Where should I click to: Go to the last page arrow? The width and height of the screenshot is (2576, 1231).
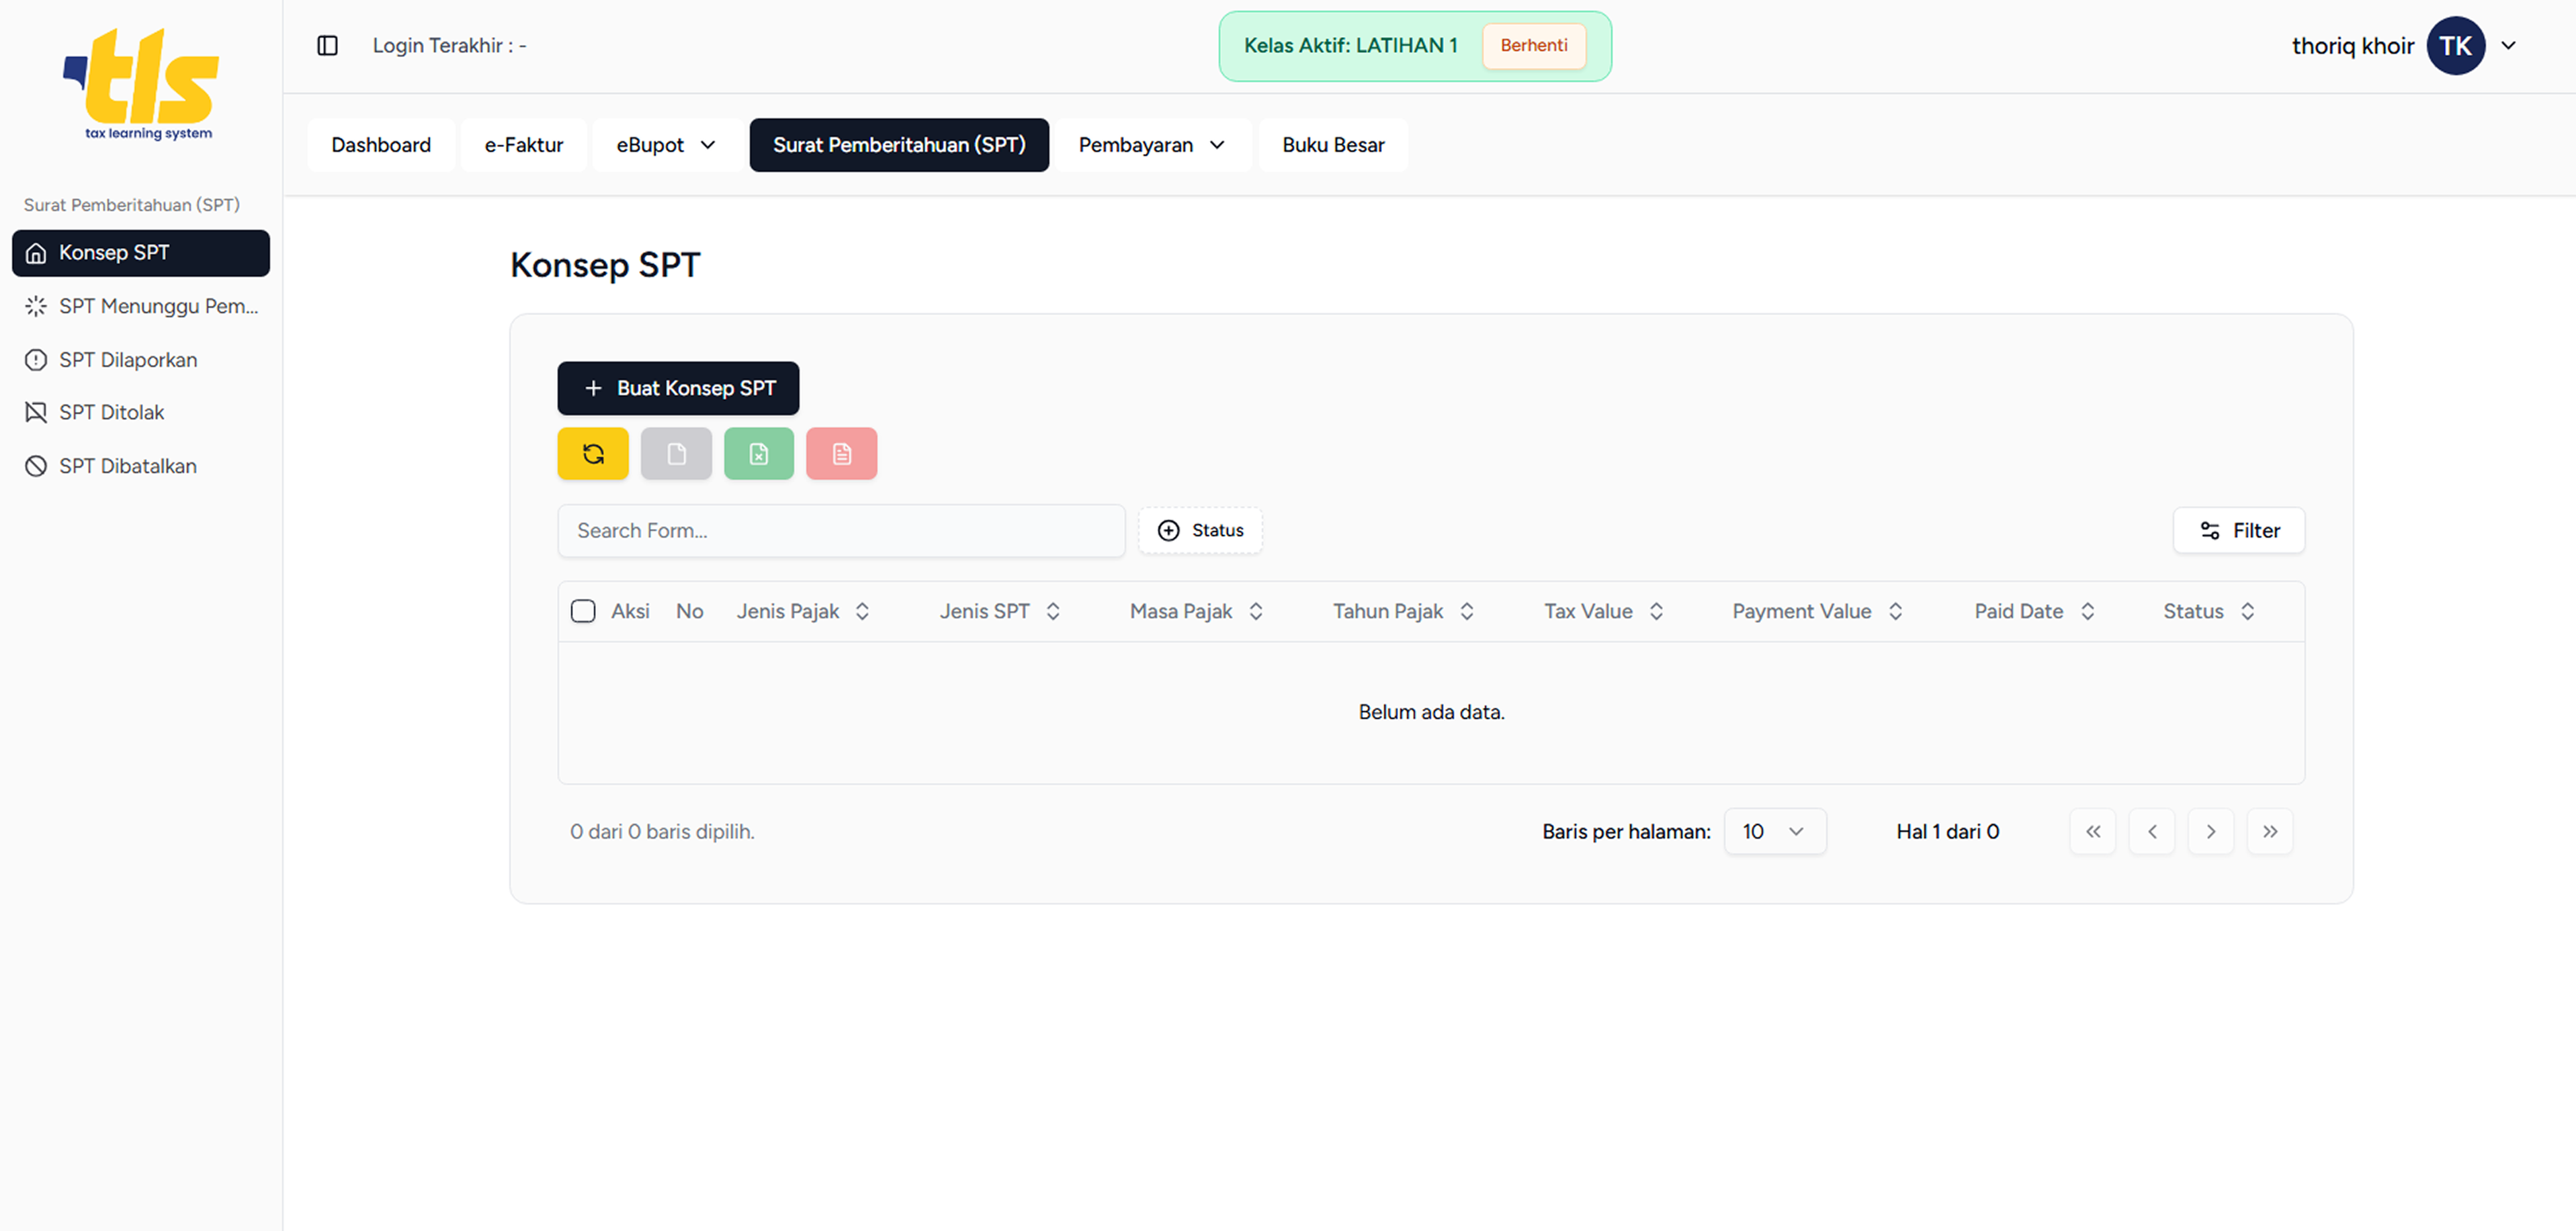[2269, 831]
